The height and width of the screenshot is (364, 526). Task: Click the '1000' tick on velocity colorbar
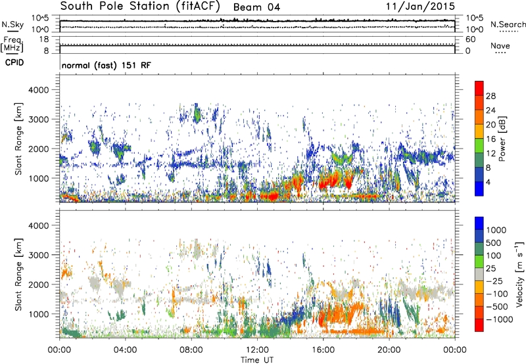(x=496, y=230)
